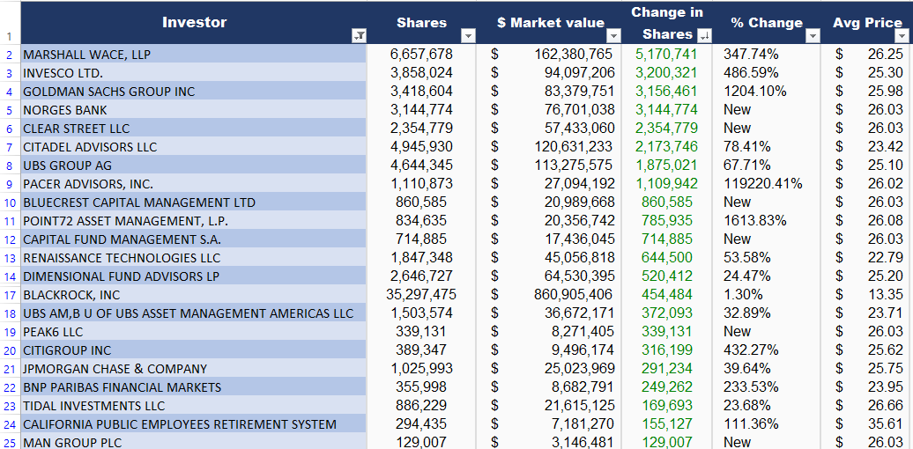
Task: Select the POINT72 ASSET MANAGEMENT, L.P. cell
Action: point(194,221)
